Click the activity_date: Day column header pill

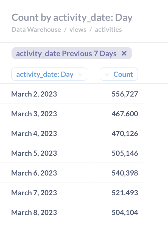coord(49,74)
